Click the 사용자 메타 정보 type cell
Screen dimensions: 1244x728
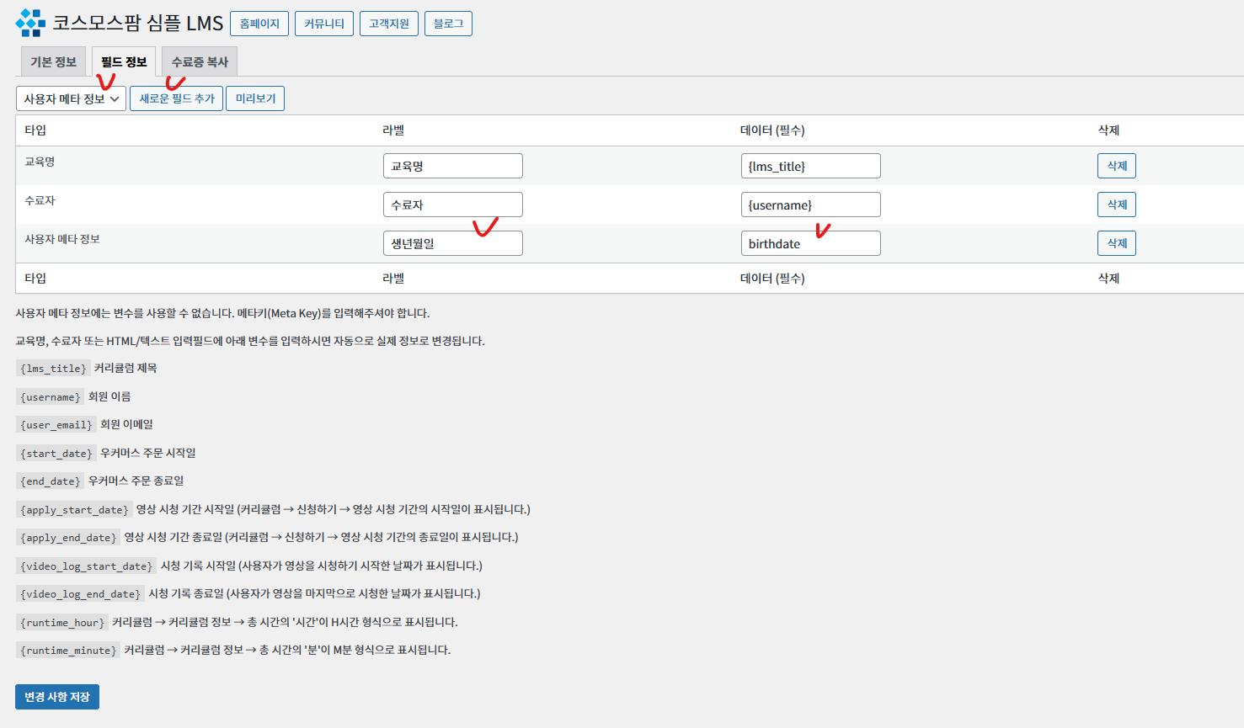[62, 239]
